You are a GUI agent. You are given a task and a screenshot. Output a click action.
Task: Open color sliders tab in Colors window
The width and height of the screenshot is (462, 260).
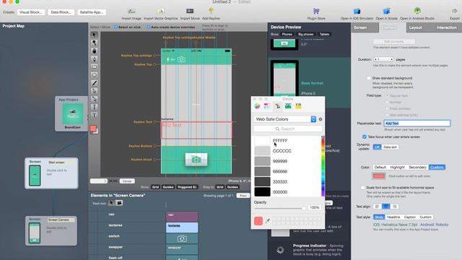click(x=267, y=106)
